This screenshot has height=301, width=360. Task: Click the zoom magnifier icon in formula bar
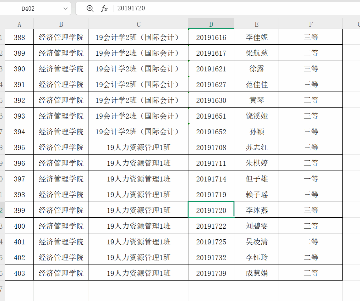[x=90, y=8]
